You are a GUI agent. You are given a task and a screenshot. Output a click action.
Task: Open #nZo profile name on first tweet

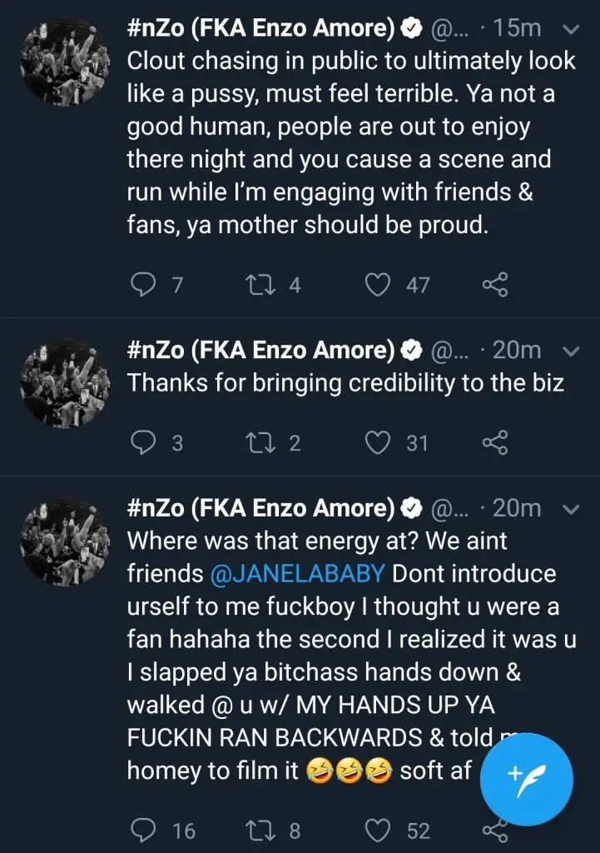260,27
